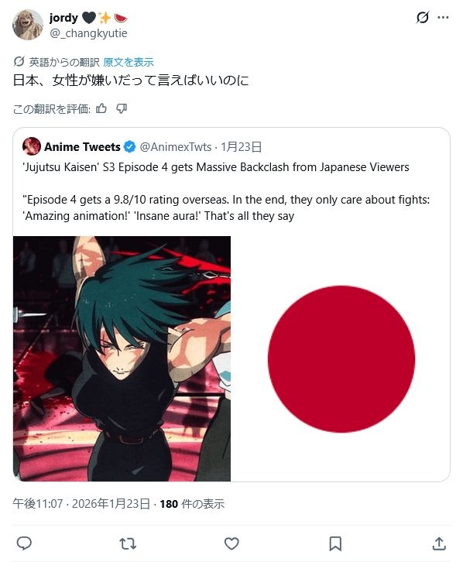The width and height of the screenshot is (463, 562).
Task: Click the 1月23日 quoted tweet date
Action: [x=241, y=146]
